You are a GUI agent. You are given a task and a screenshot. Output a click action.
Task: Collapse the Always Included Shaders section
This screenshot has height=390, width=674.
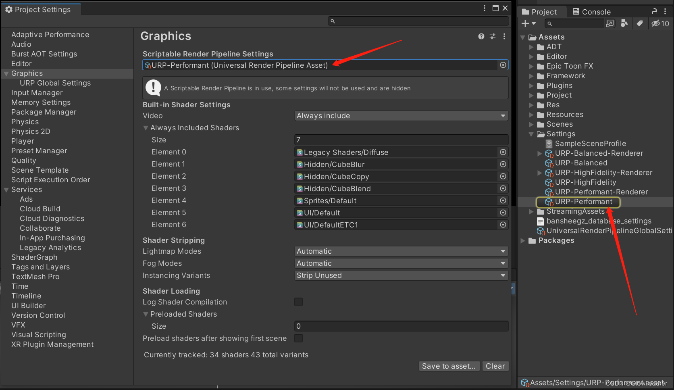click(146, 128)
